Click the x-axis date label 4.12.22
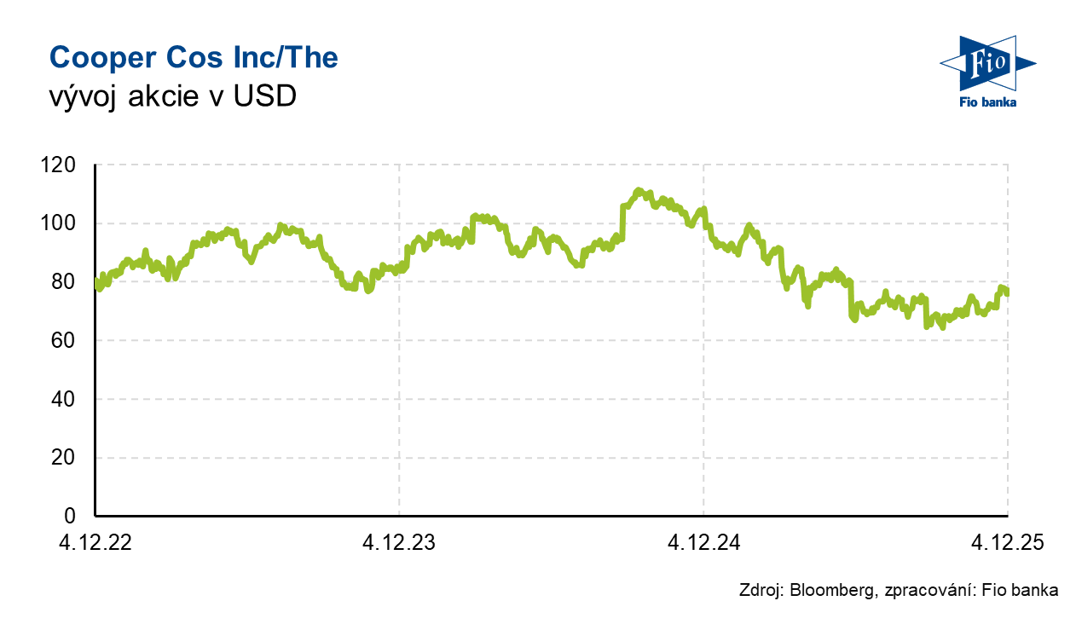The image size is (1076, 630). click(95, 542)
